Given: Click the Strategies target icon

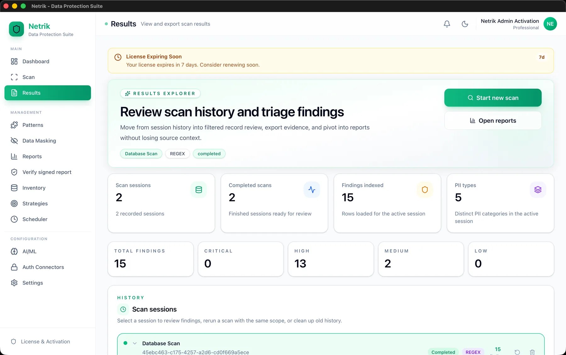Looking at the screenshot, I should [14, 204].
